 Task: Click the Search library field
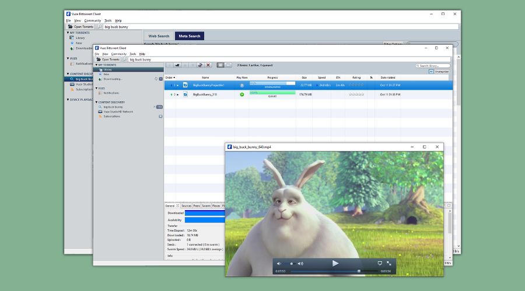433,66
